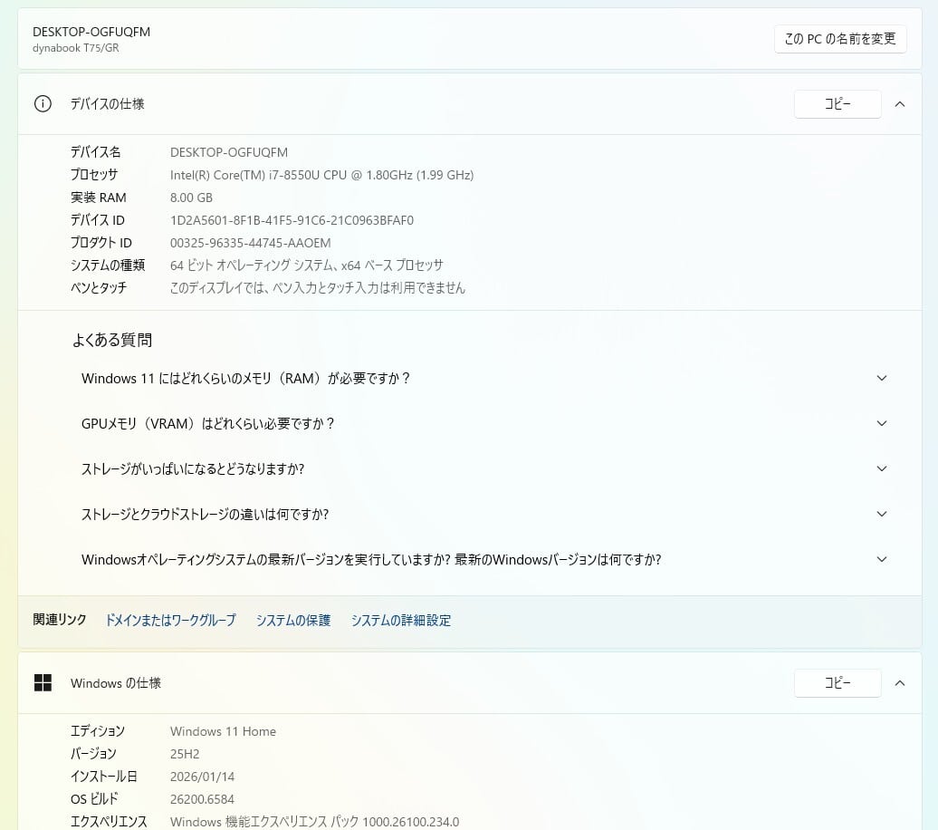Expand the ストレージとクラウドストレージの違い question

881,515
